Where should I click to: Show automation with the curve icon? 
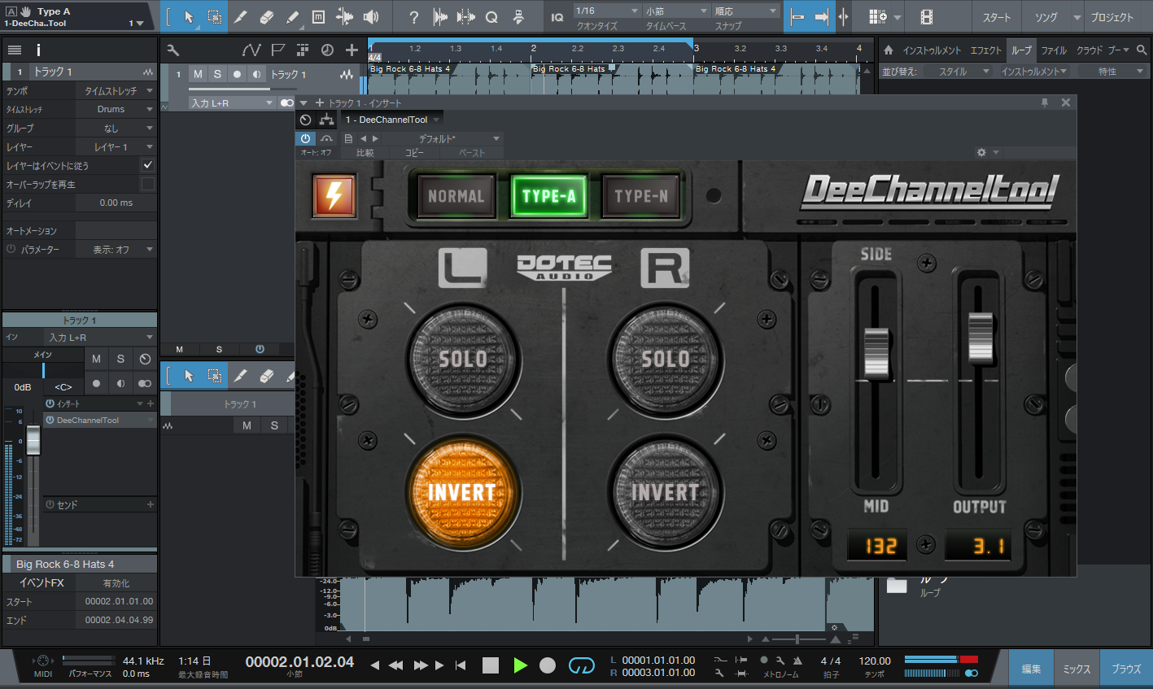252,50
